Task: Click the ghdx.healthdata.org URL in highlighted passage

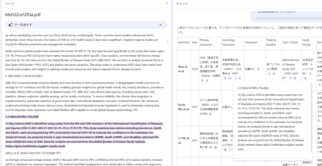Action: coord(35,146)
